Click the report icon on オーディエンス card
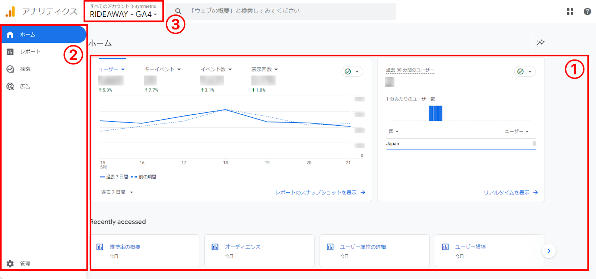The height and width of the screenshot is (279, 596). 215,247
